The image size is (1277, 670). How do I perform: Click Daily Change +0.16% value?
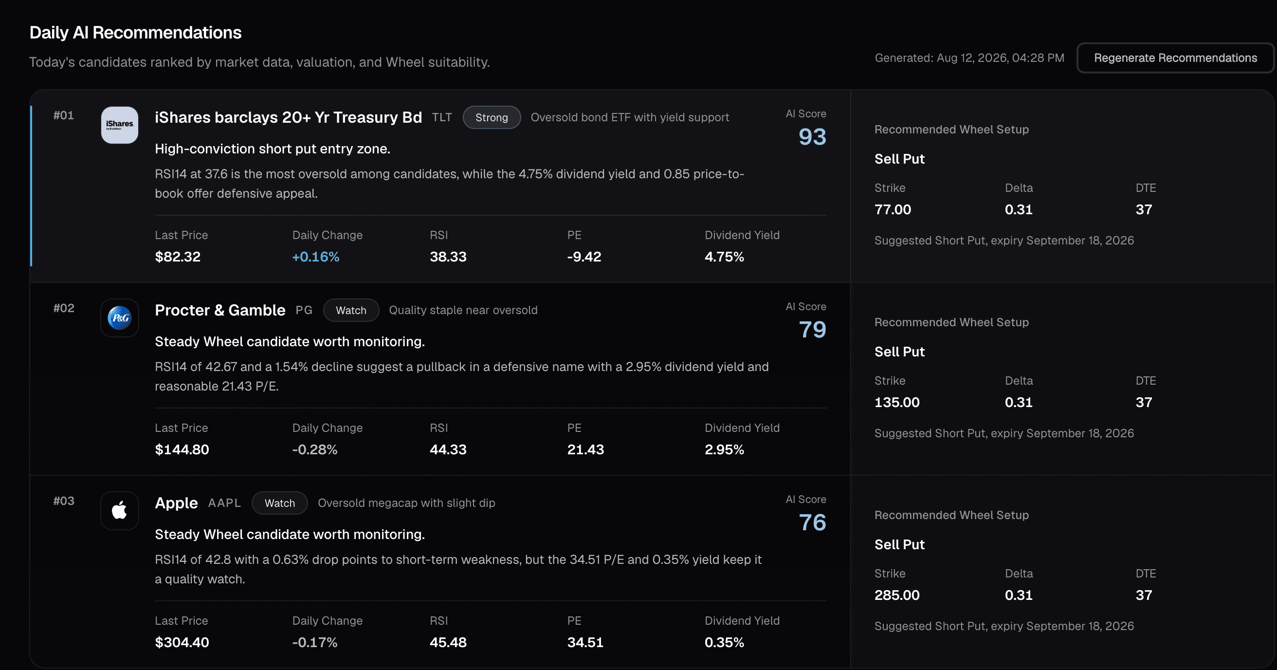tap(316, 257)
